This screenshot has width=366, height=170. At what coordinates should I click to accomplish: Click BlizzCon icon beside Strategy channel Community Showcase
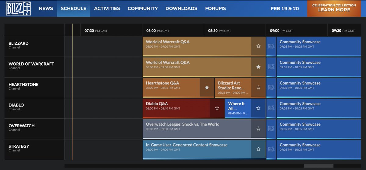click(x=271, y=149)
